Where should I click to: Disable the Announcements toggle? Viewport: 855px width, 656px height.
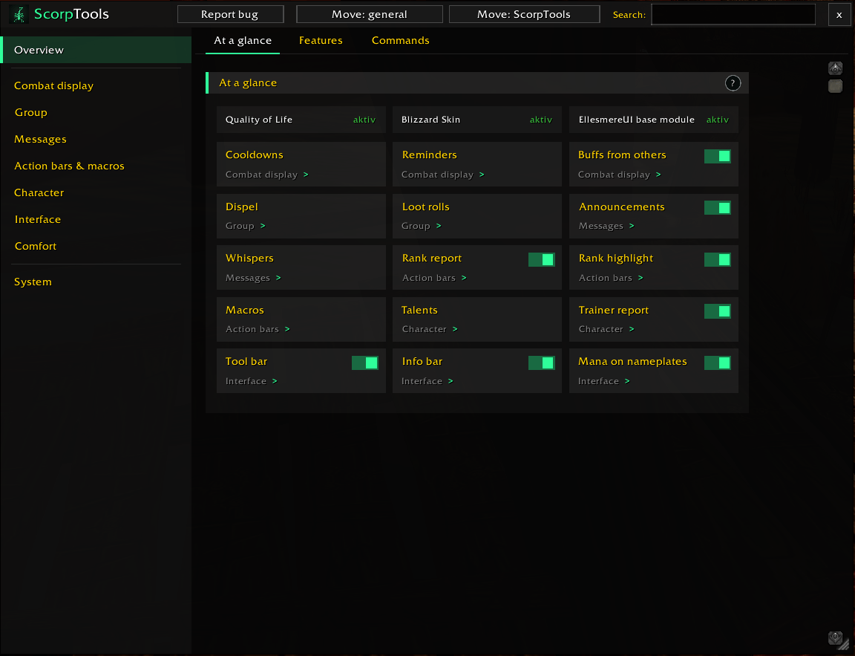click(x=717, y=208)
